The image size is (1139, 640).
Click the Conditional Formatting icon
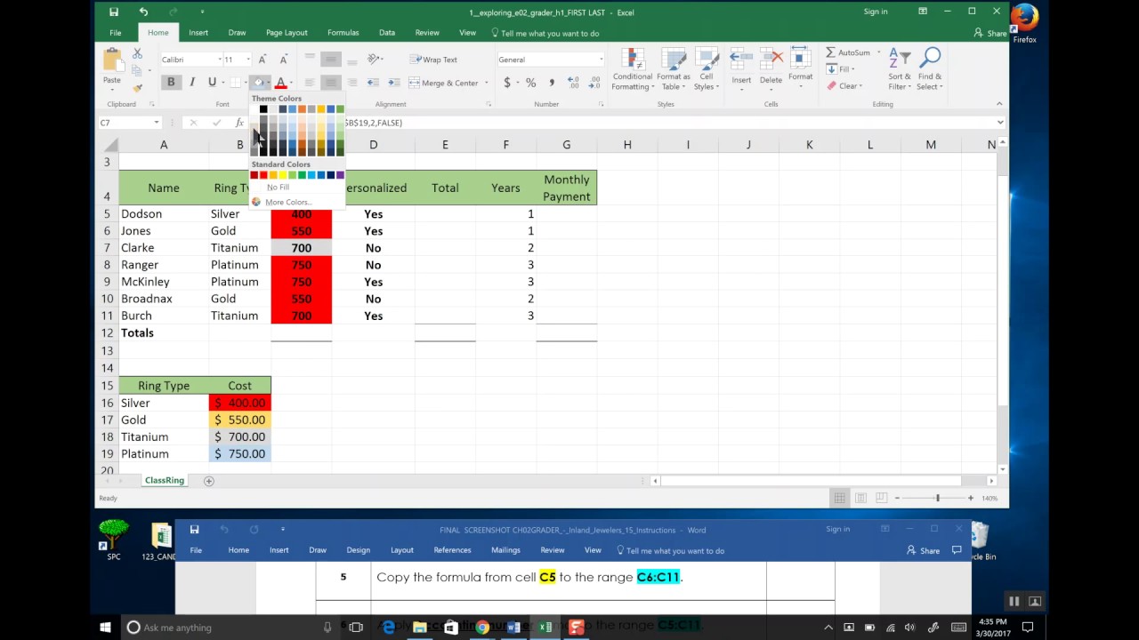click(634, 59)
